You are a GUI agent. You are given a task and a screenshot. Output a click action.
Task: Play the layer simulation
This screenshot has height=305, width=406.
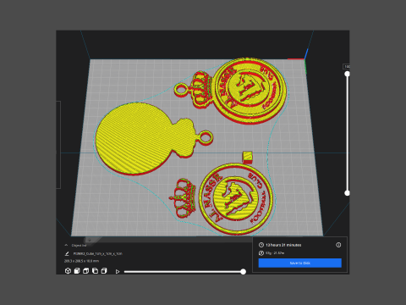pyautogui.click(x=118, y=271)
